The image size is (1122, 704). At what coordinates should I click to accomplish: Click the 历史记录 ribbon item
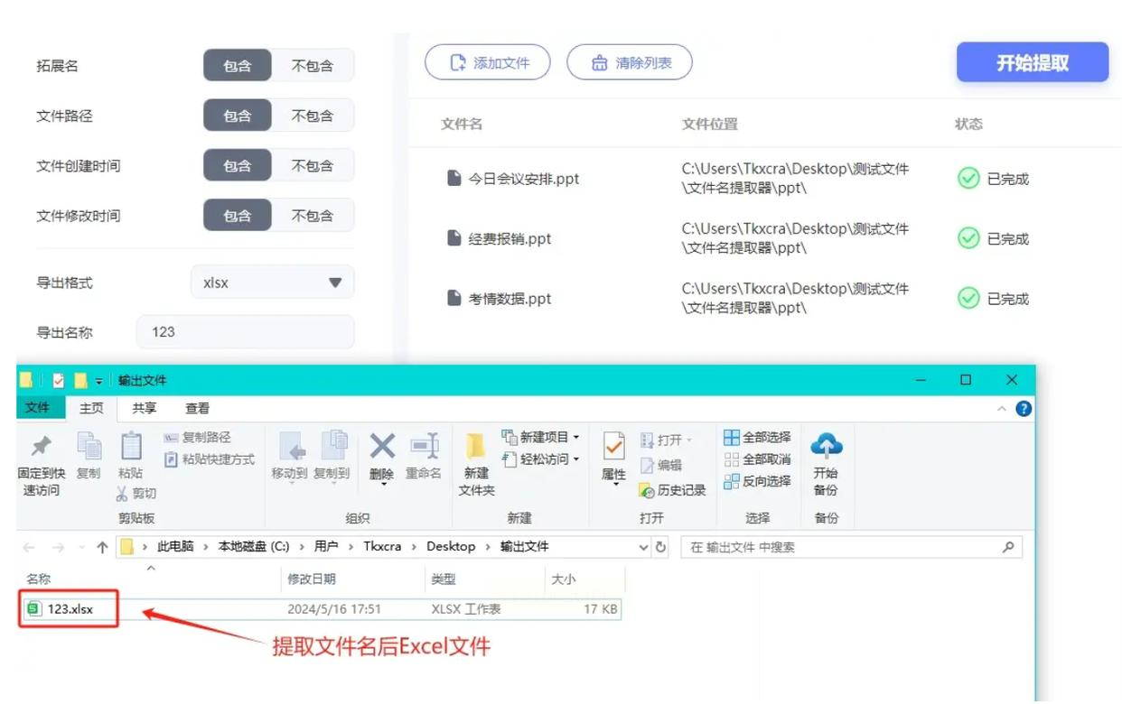pos(672,490)
